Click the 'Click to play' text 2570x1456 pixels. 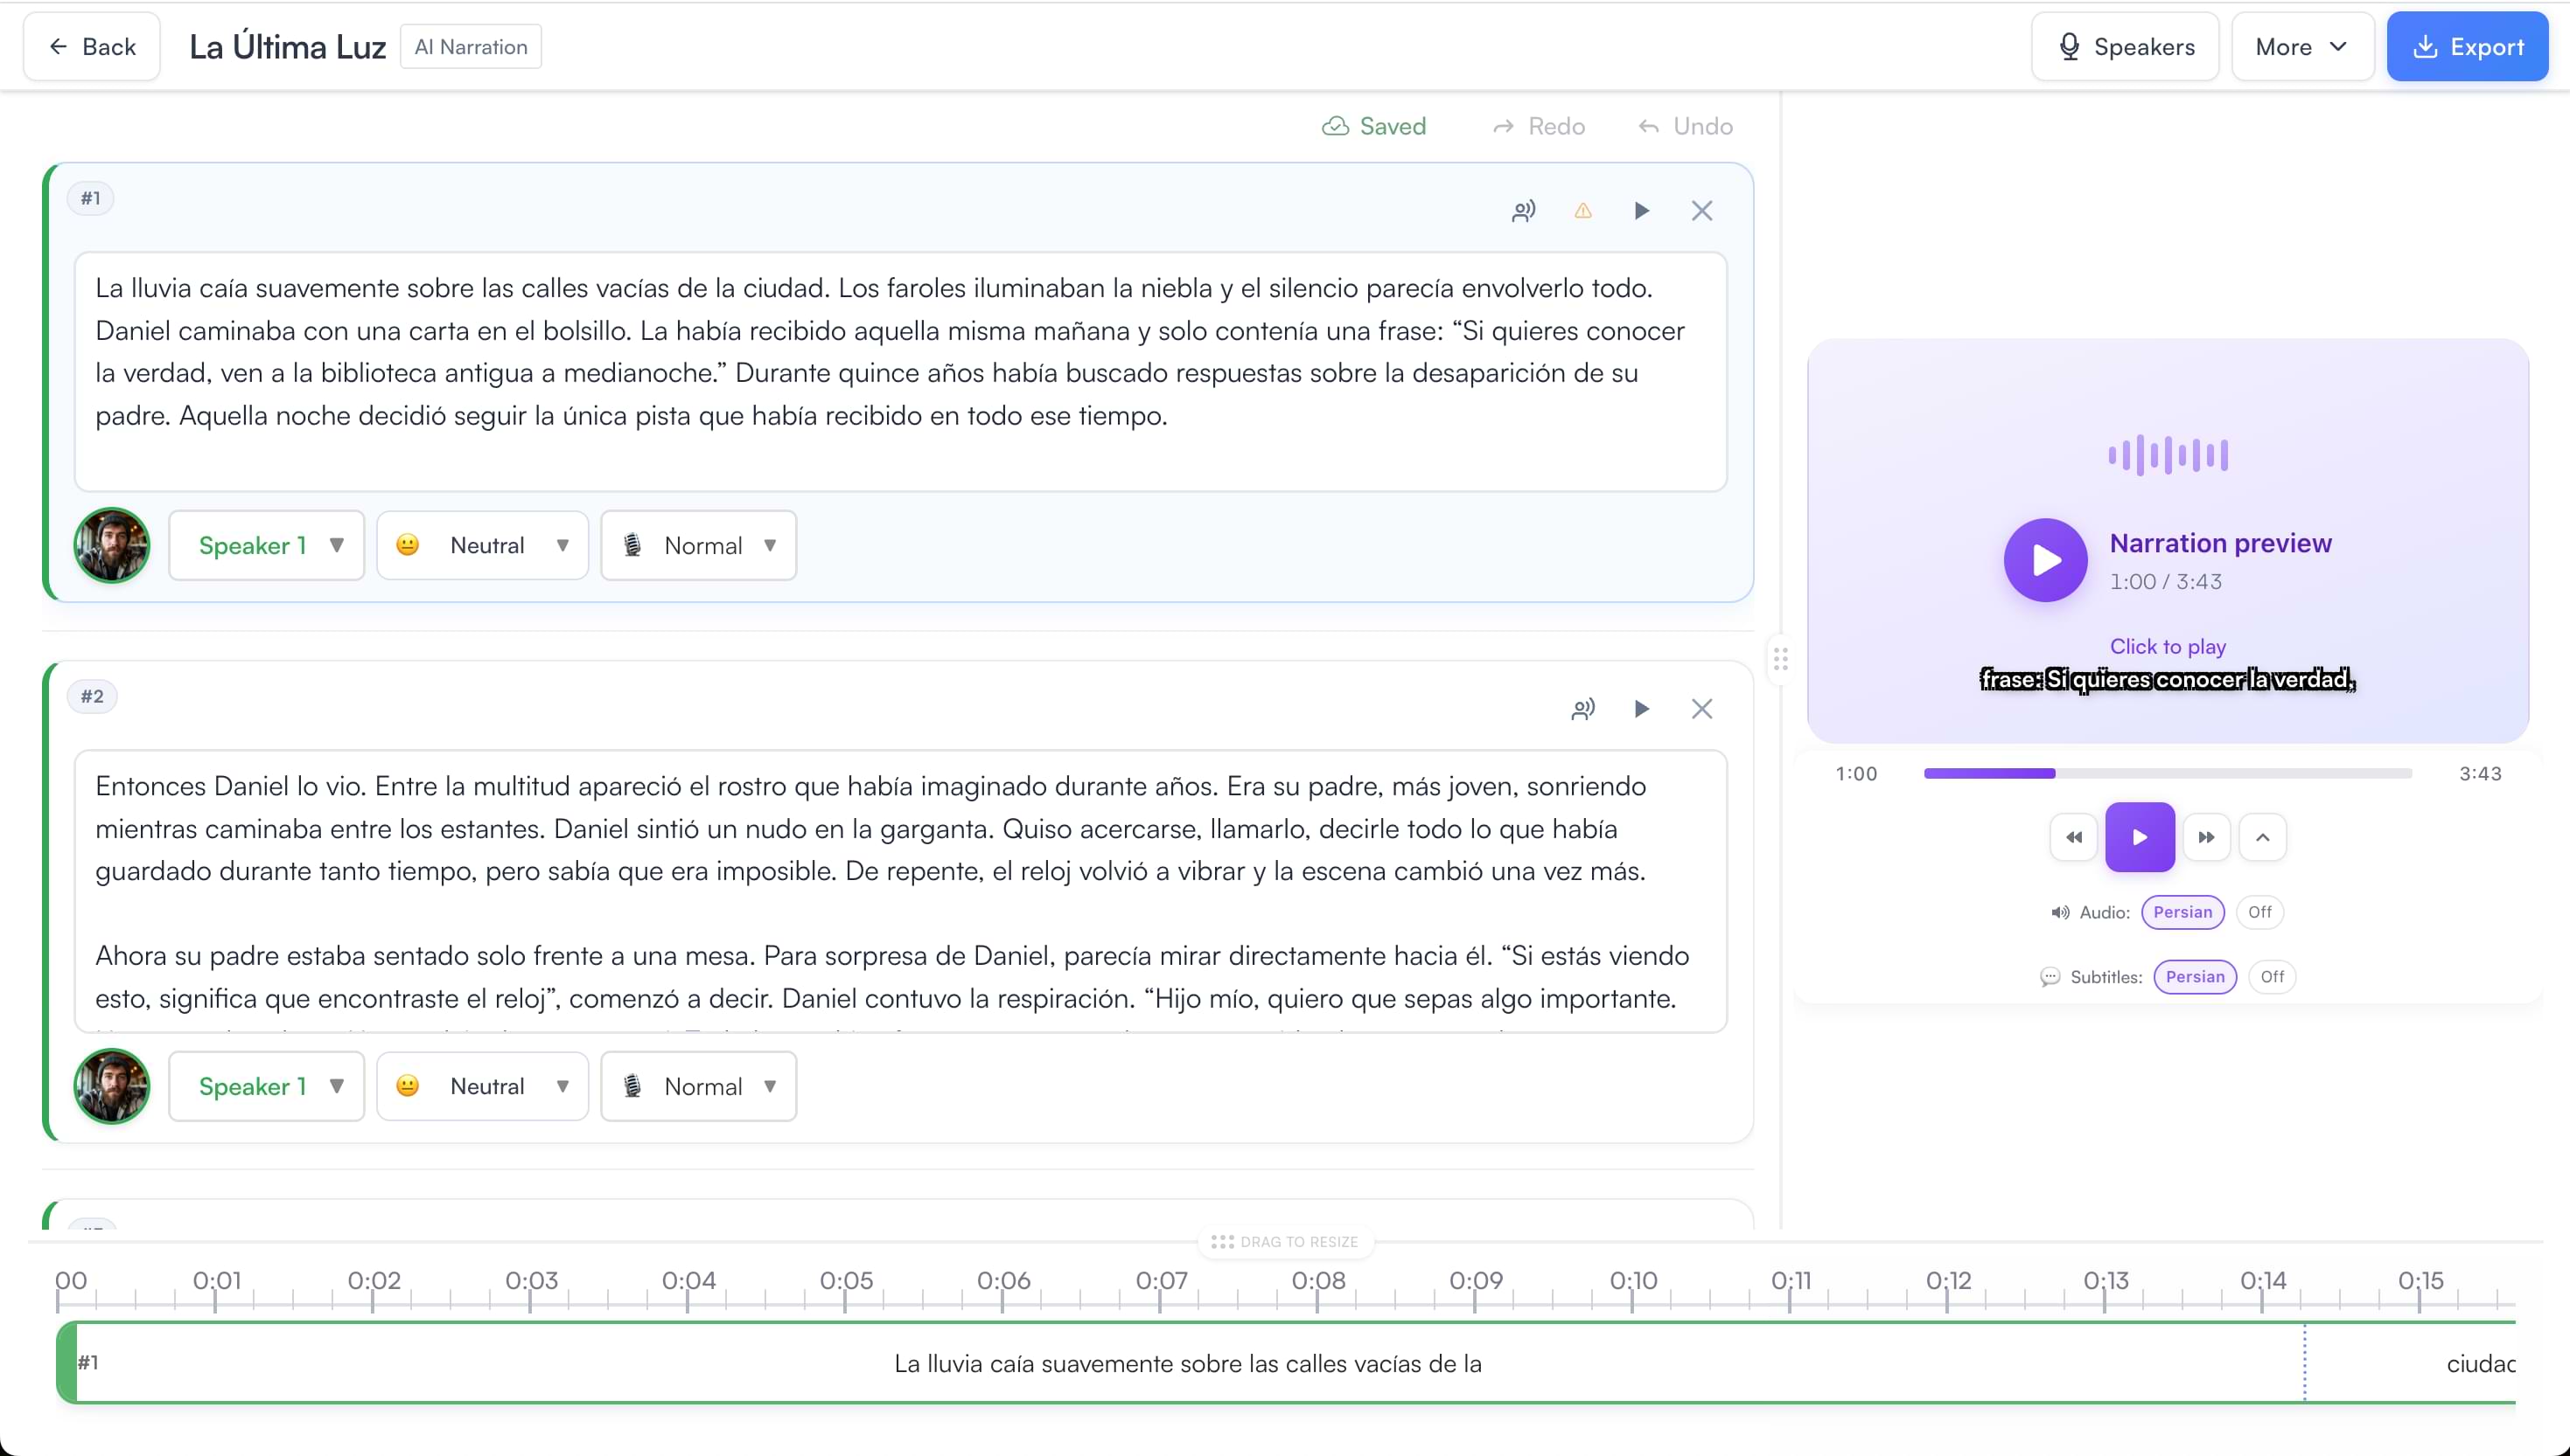pos(2168,647)
